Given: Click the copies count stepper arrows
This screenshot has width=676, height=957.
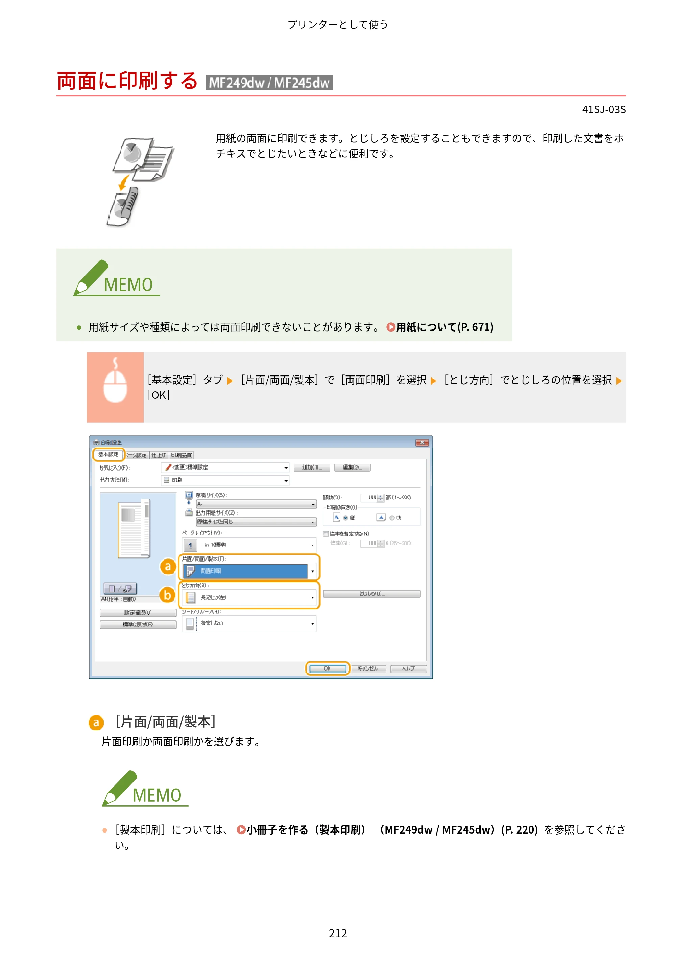Looking at the screenshot, I should pos(380,498).
